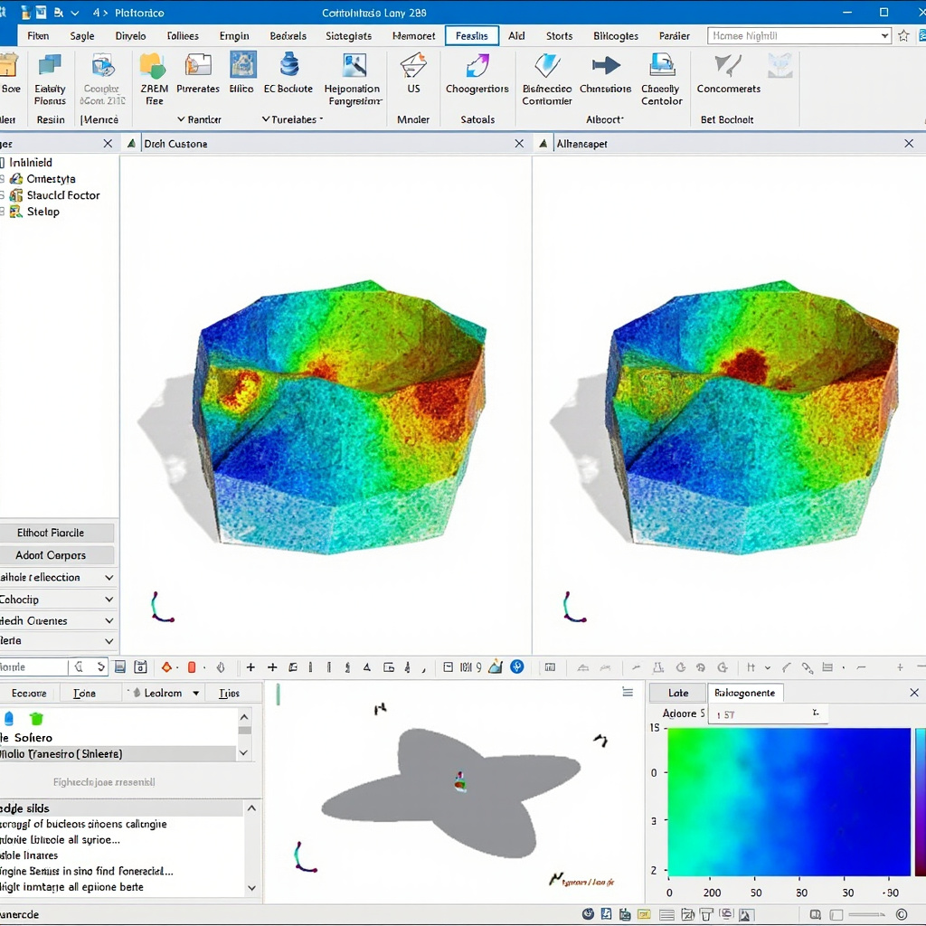The image size is (926, 926).
Task: Expand the Turelabes ribbon dropdown
Action: coord(292,119)
